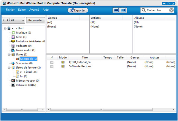Minimize the iPubsoft window
Screen dimensions: 178x121
tap(164, 3)
